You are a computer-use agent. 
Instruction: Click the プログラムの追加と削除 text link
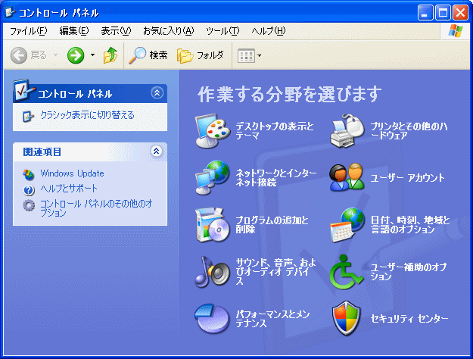click(272, 225)
